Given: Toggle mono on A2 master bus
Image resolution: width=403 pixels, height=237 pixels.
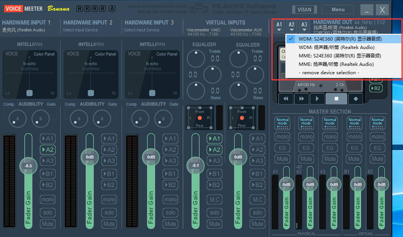Looking at the screenshot, I should 306,137.
